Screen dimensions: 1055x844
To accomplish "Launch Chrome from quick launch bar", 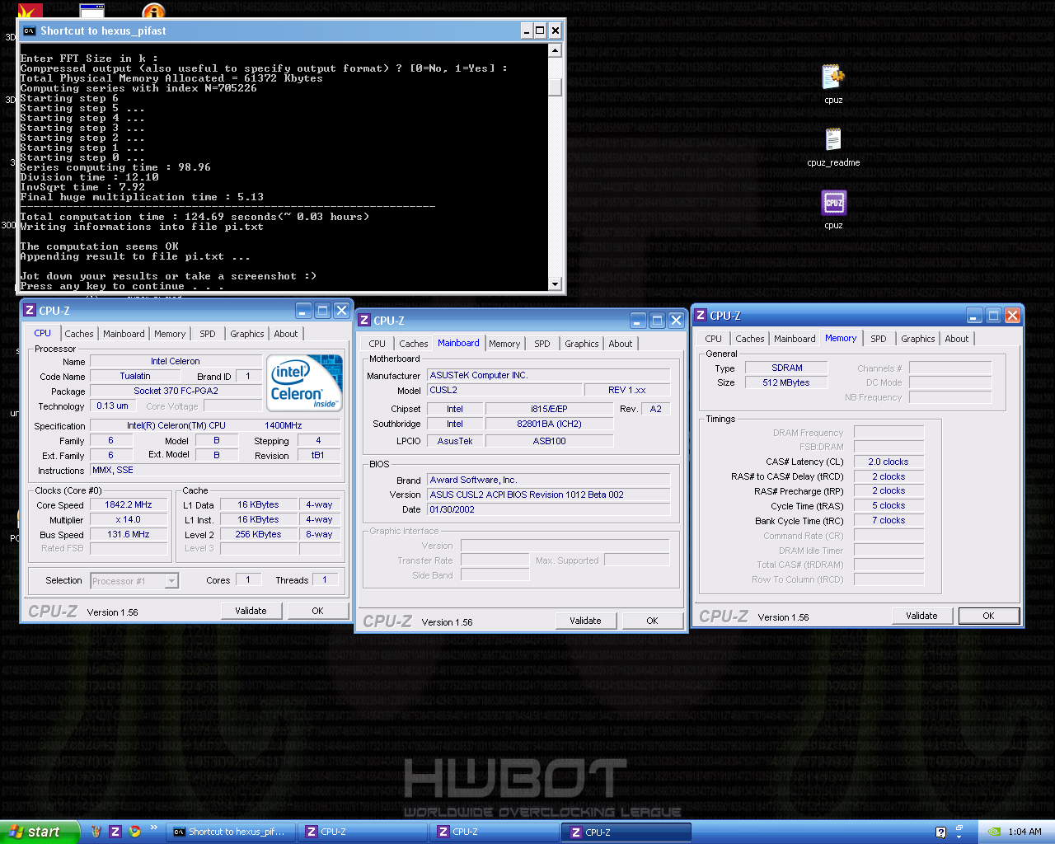I will click(x=134, y=832).
